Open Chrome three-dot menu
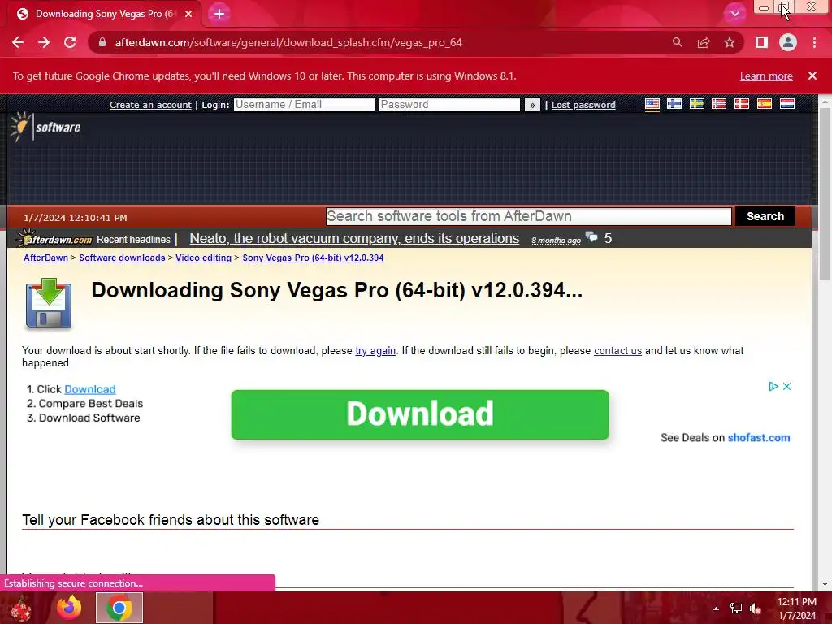This screenshot has height=624, width=832. pos(814,42)
